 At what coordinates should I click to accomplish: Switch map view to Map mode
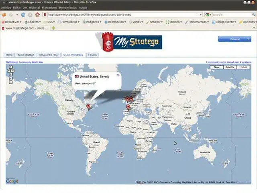pos(217,67)
